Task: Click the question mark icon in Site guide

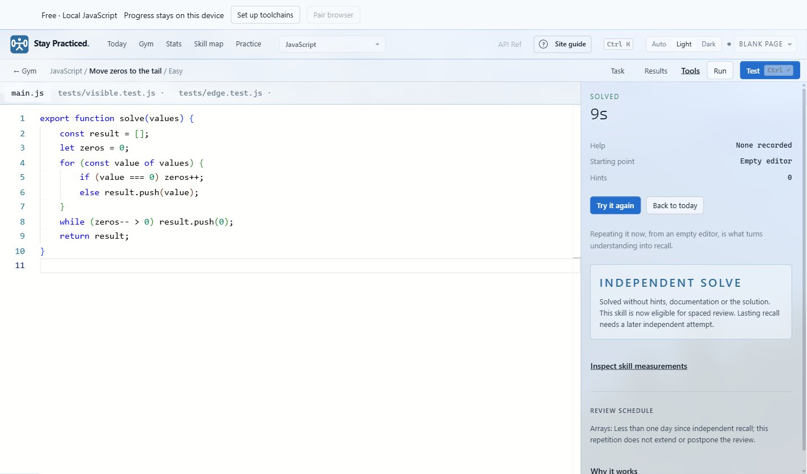Action: click(x=544, y=44)
